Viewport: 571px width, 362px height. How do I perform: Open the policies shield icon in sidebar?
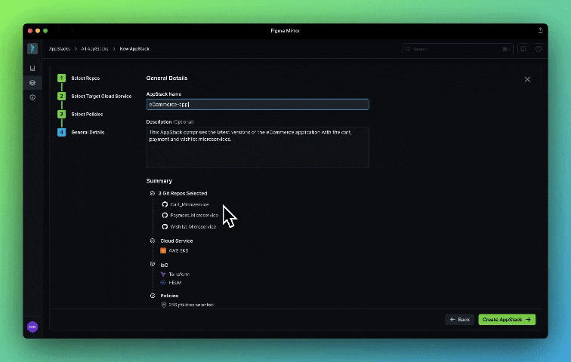(32, 97)
